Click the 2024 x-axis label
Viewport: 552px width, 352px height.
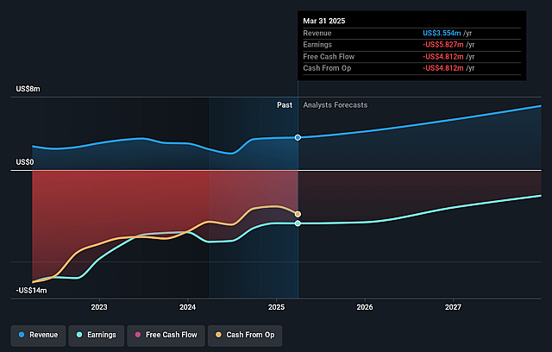(x=188, y=307)
